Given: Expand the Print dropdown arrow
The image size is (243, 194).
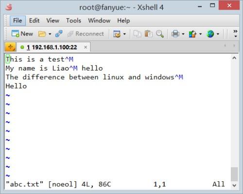Looking at the screenshot, I should click(183, 34).
